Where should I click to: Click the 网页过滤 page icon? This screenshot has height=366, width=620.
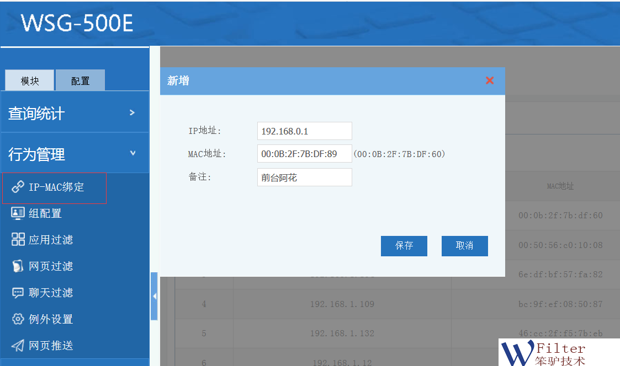[x=18, y=266]
